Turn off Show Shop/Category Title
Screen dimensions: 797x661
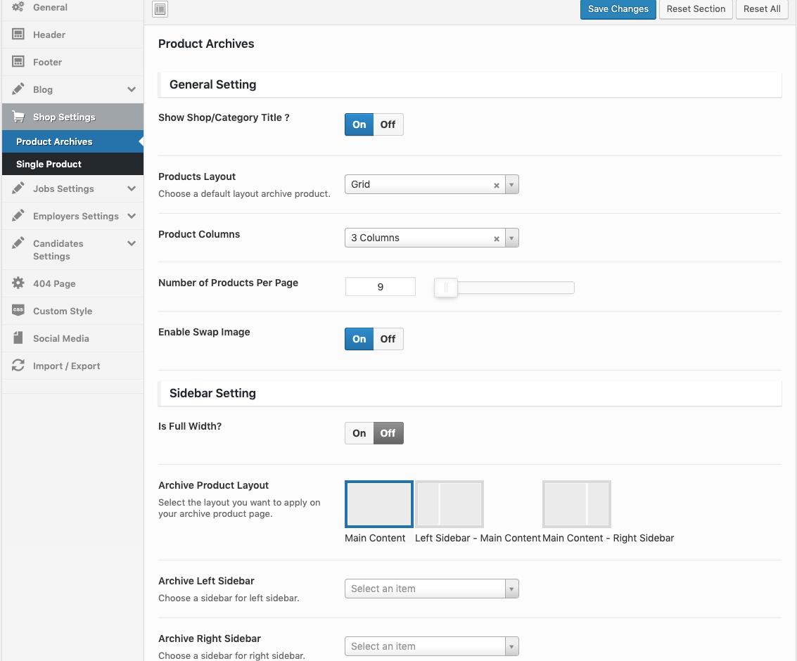388,124
